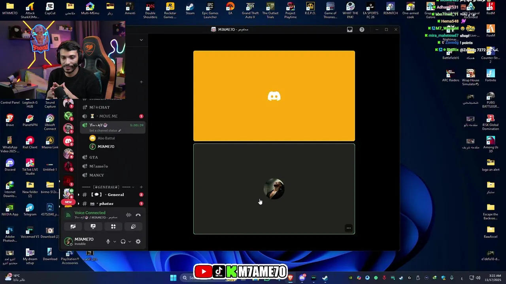This screenshot has height=284, width=506.
Task: Open Brave browser in taskbar
Action: 291,278
